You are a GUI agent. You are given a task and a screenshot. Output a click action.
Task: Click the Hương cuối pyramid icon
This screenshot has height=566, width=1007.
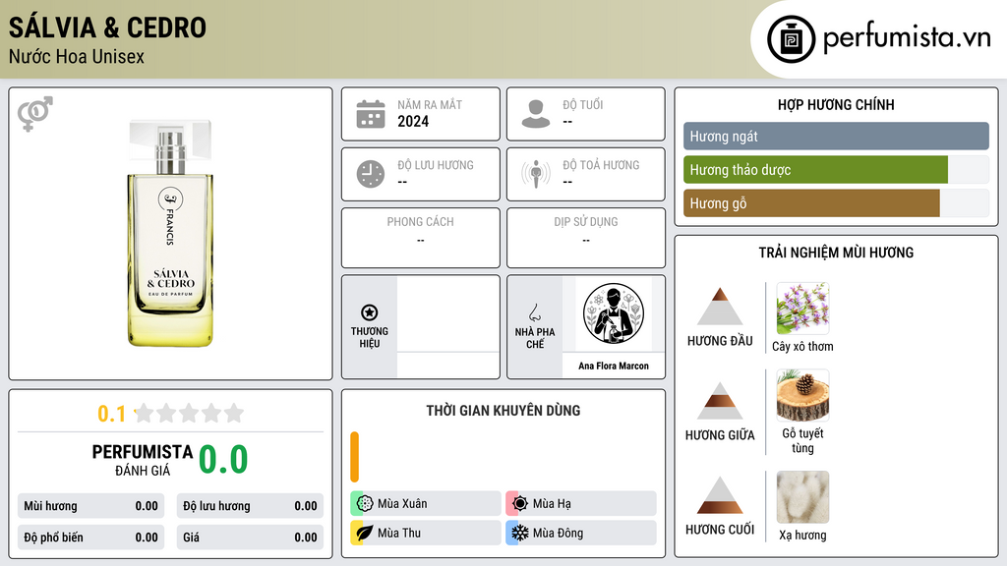coord(720,495)
